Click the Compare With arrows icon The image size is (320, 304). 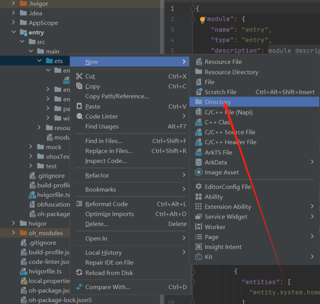pos(79,287)
